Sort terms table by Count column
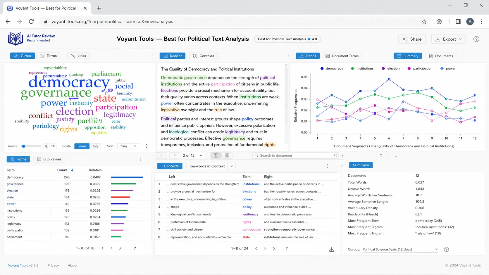489x275 pixels. coord(65,170)
